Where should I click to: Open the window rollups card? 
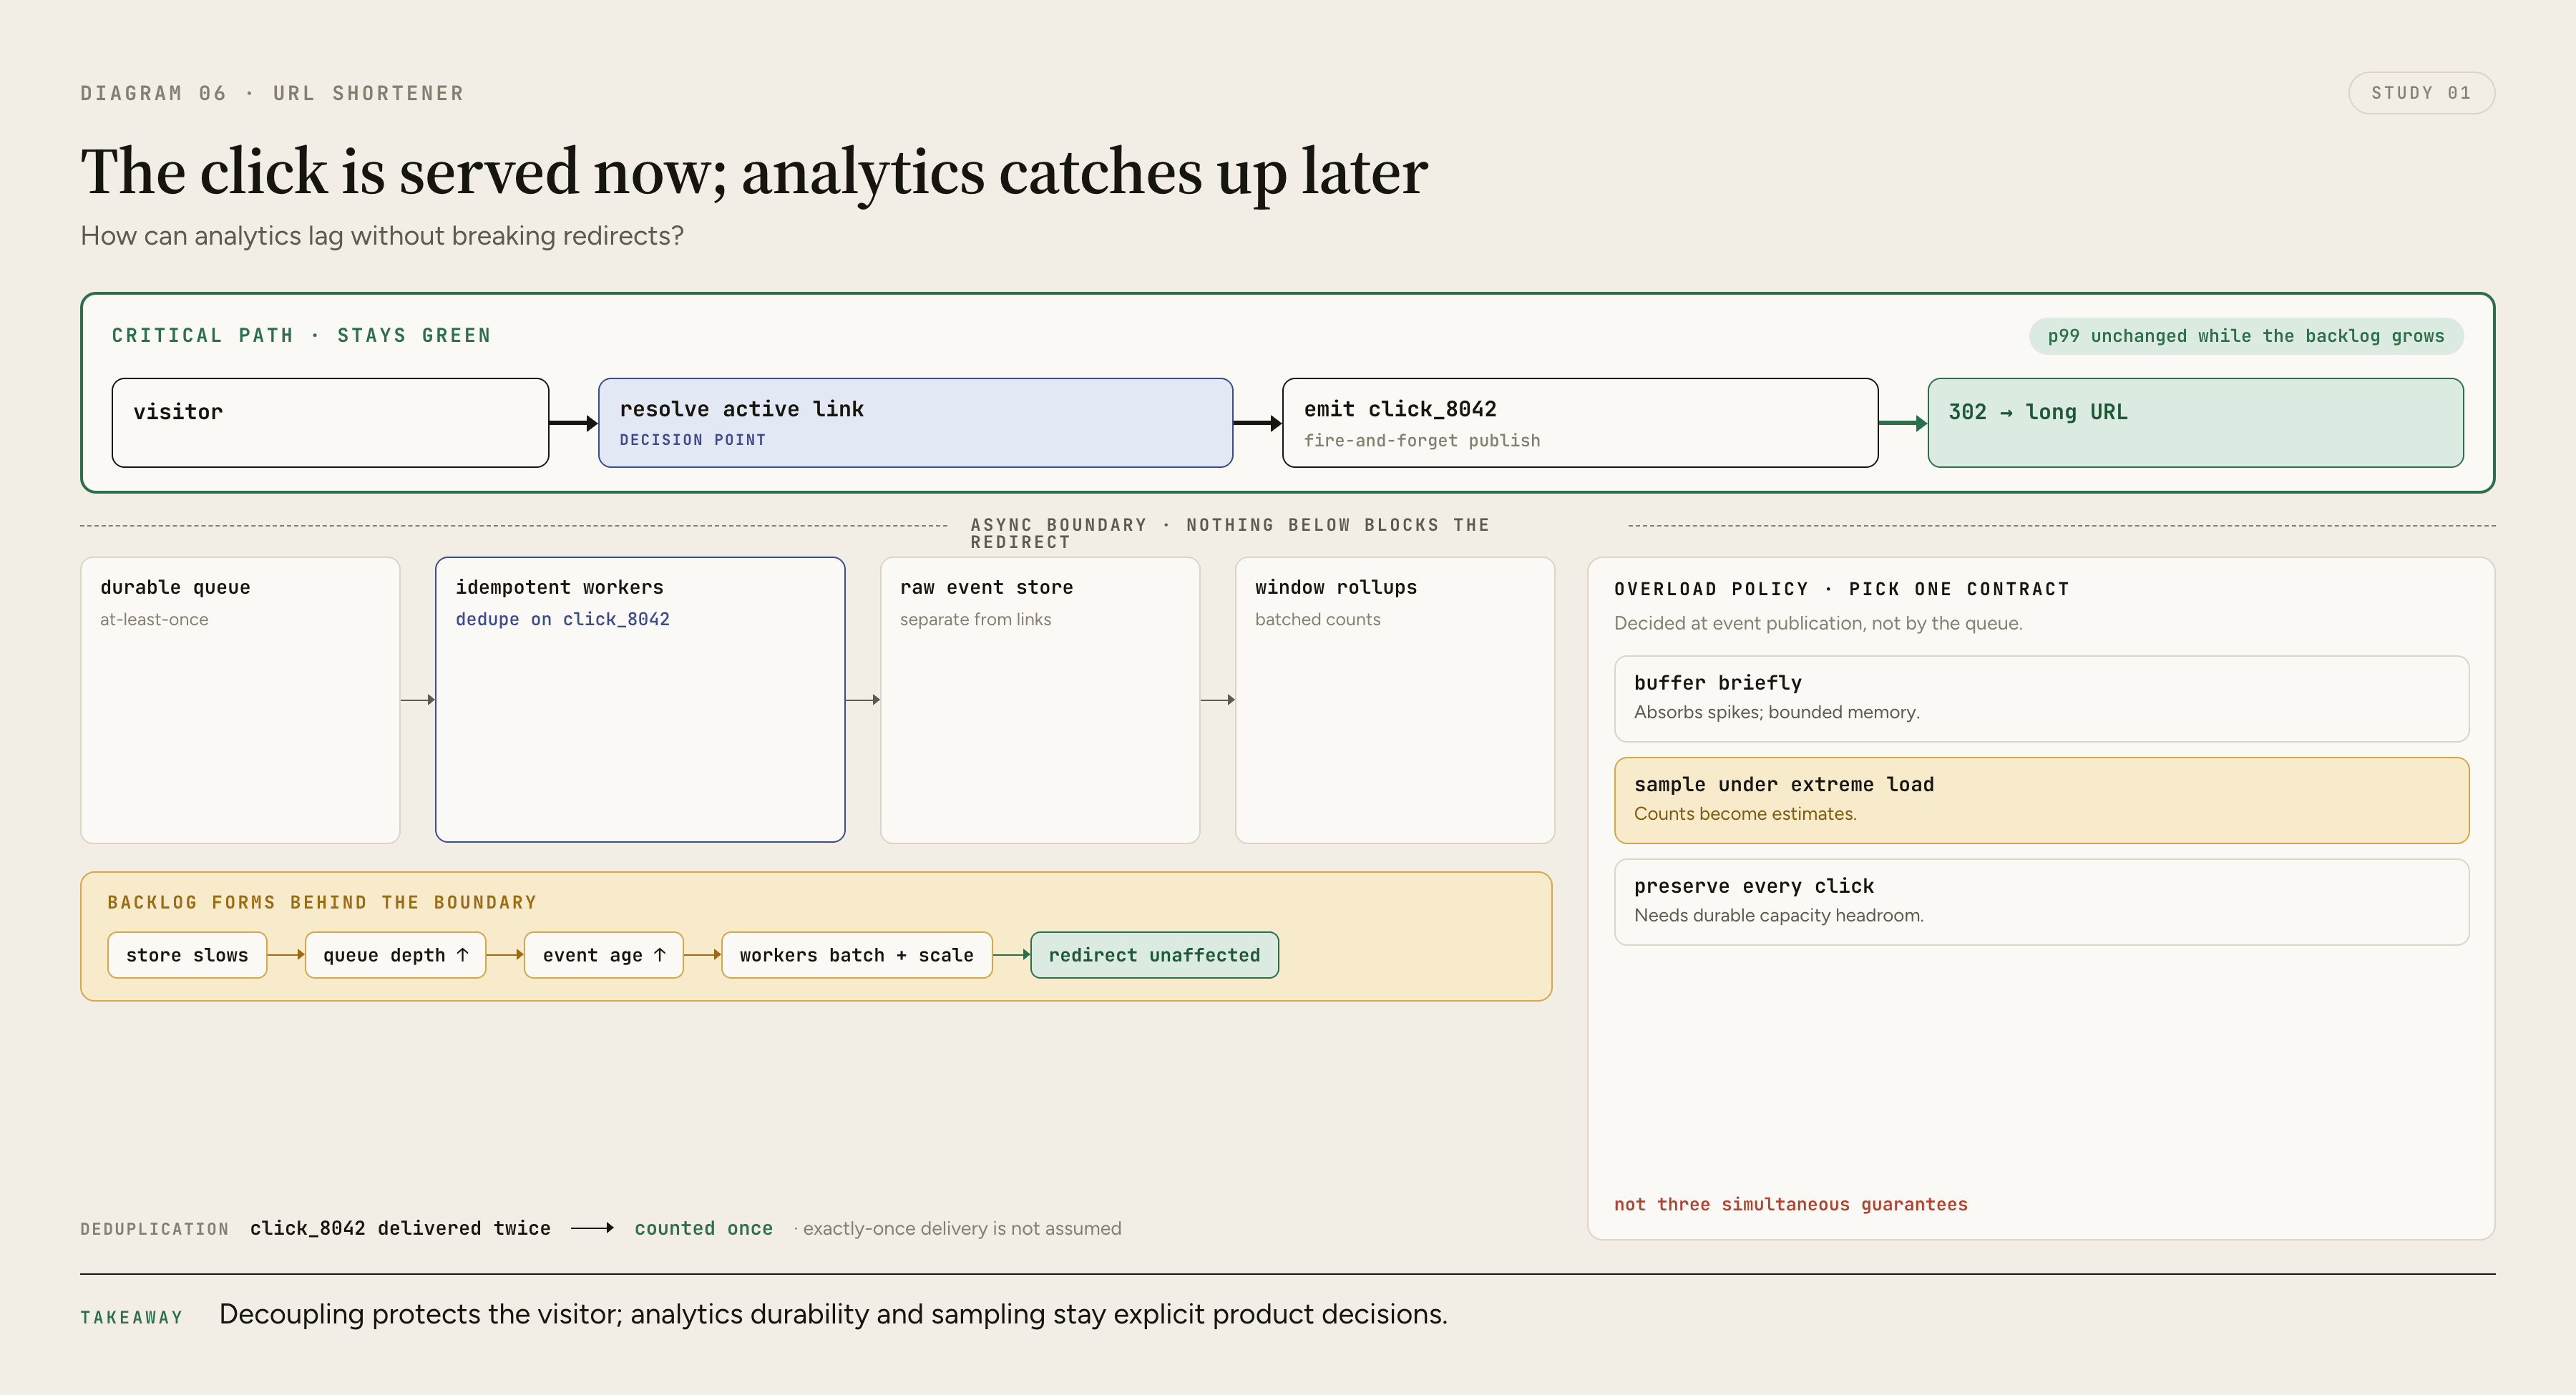(1395, 700)
